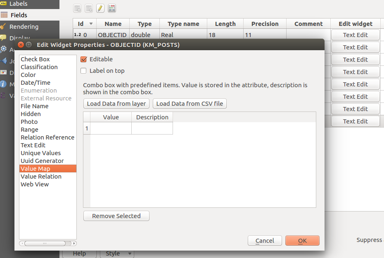384x258 pixels.
Task: Click the blue arrow Joins icon in the sidebar
Action: coord(3,61)
